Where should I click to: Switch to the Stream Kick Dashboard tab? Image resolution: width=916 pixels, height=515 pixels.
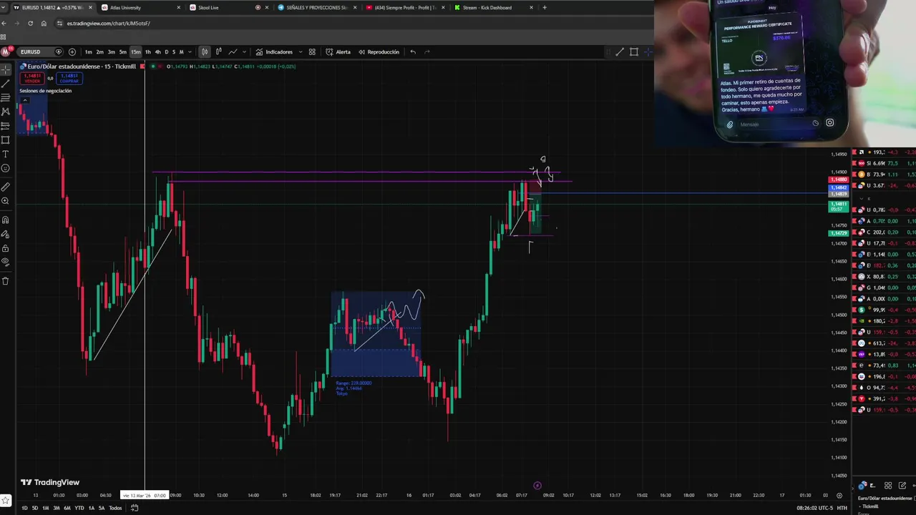pos(494,7)
